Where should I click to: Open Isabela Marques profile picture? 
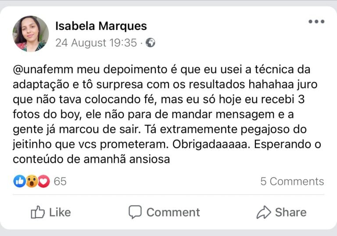31,34
